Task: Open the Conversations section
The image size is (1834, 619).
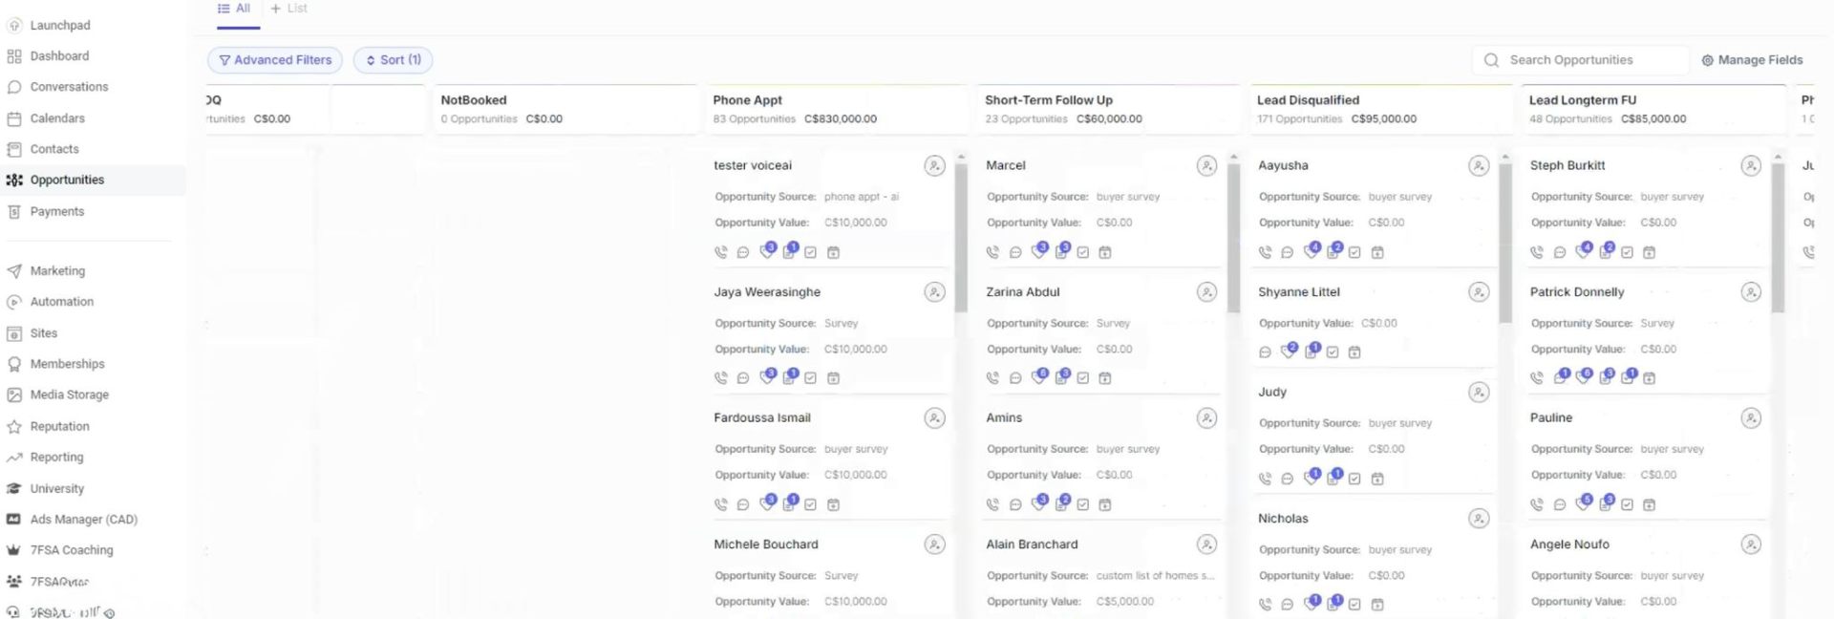Action: click(x=69, y=87)
